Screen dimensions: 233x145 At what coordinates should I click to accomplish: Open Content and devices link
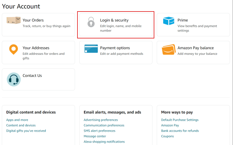21,125
